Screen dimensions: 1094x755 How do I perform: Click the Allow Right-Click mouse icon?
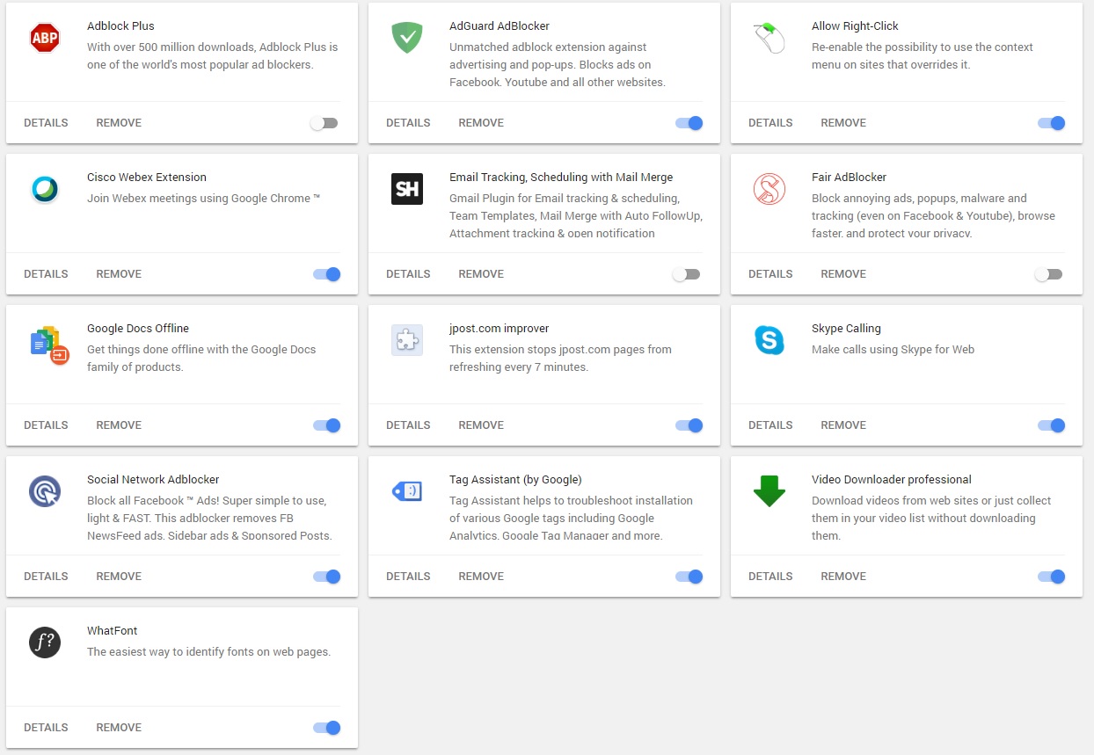(769, 38)
